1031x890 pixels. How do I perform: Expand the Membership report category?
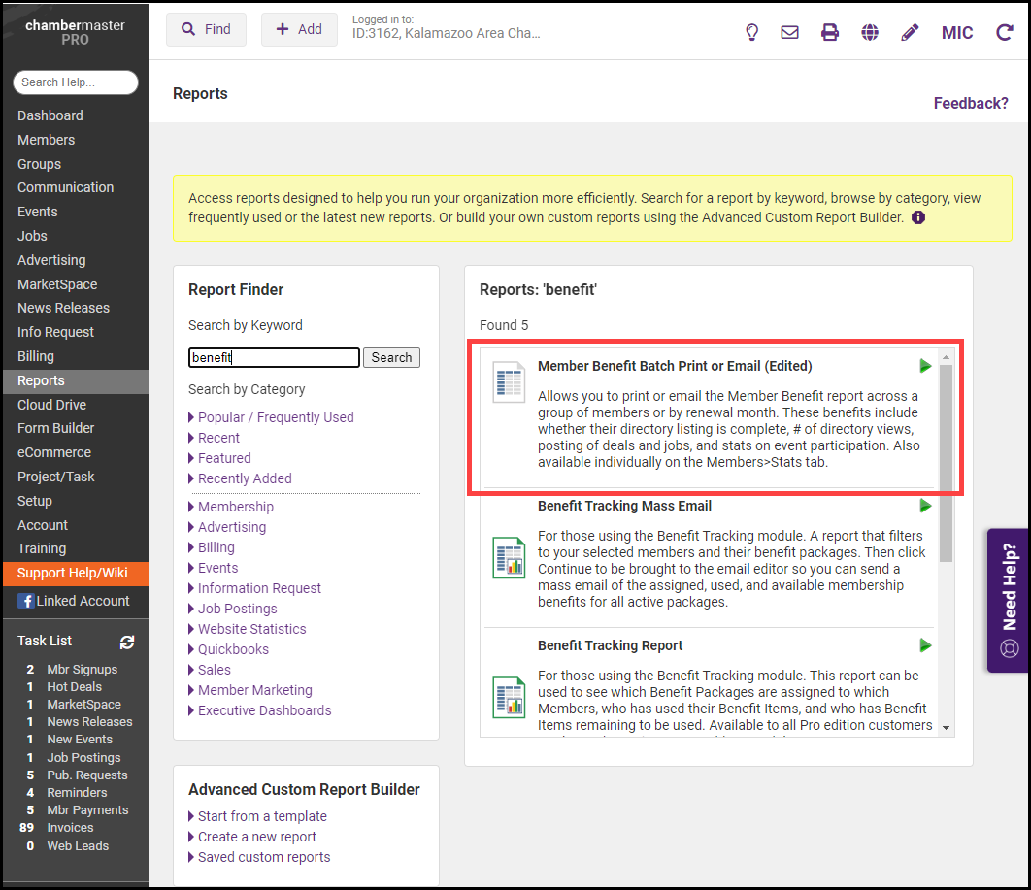[235, 507]
